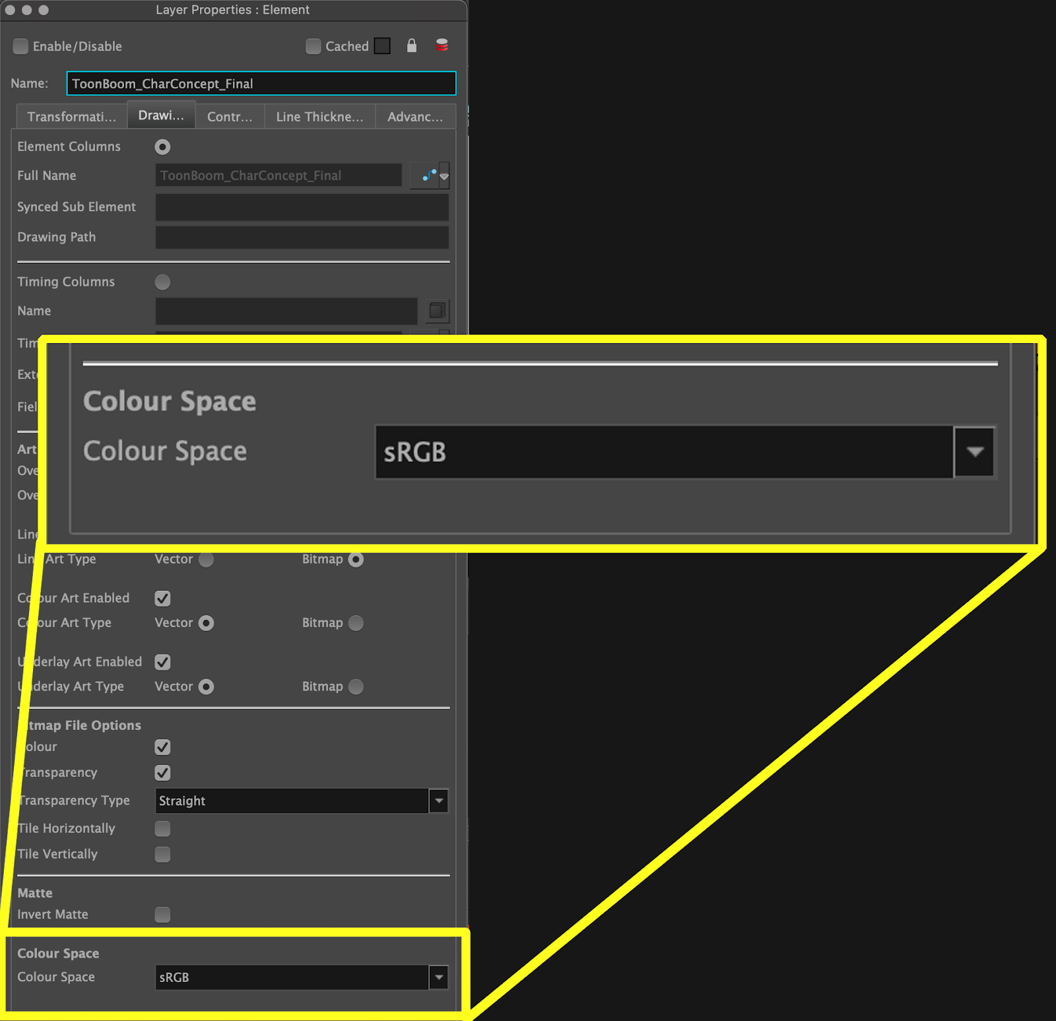The image size is (1056, 1021).
Task: Click the lock icon beside Cached
Action: click(412, 46)
